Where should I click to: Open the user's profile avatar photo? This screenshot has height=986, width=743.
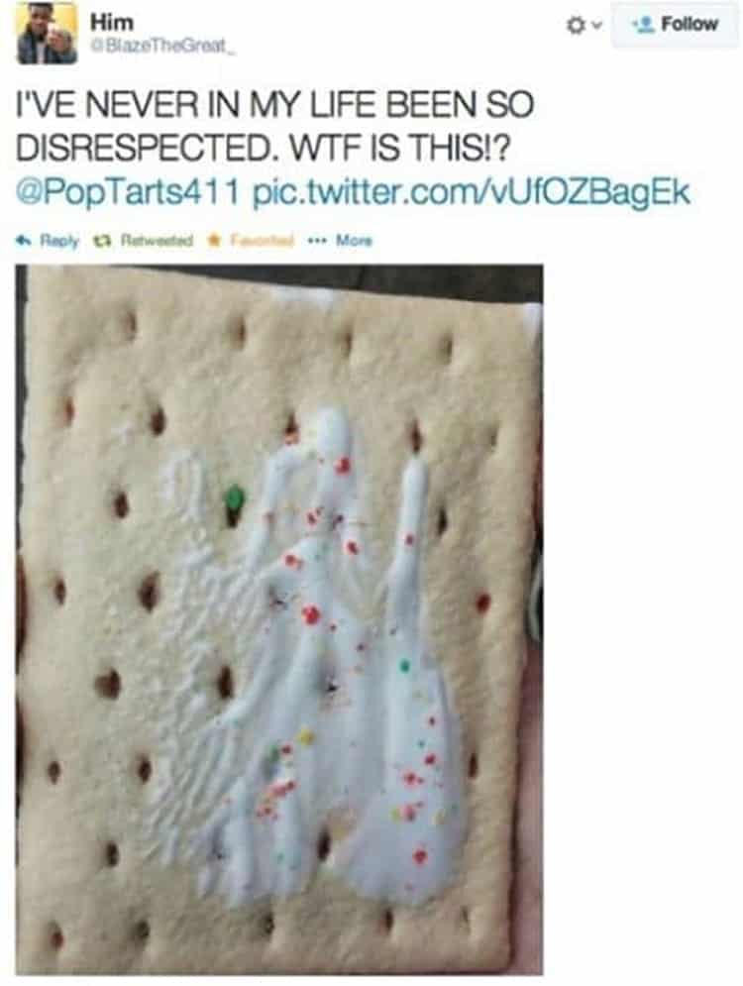(x=48, y=33)
